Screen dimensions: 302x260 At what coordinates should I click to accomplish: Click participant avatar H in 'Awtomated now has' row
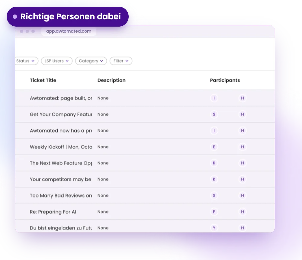(243, 131)
